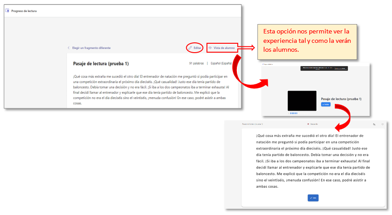
Task: Click the blue done button below the reading passage
Action: [313, 198]
